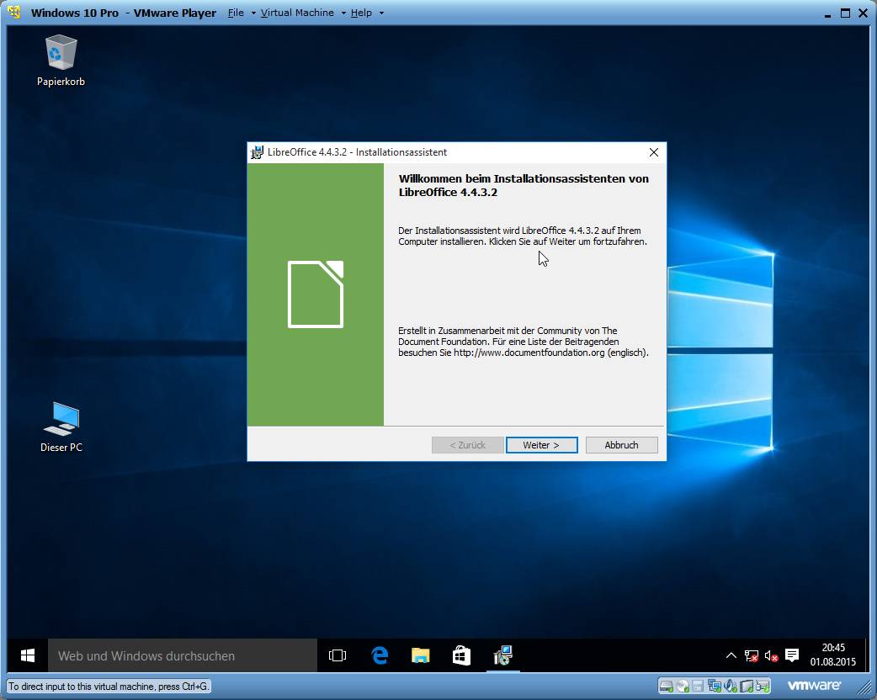Image resolution: width=877 pixels, height=700 pixels.
Task: Open Task View in the taskbar
Action: (x=338, y=655)
